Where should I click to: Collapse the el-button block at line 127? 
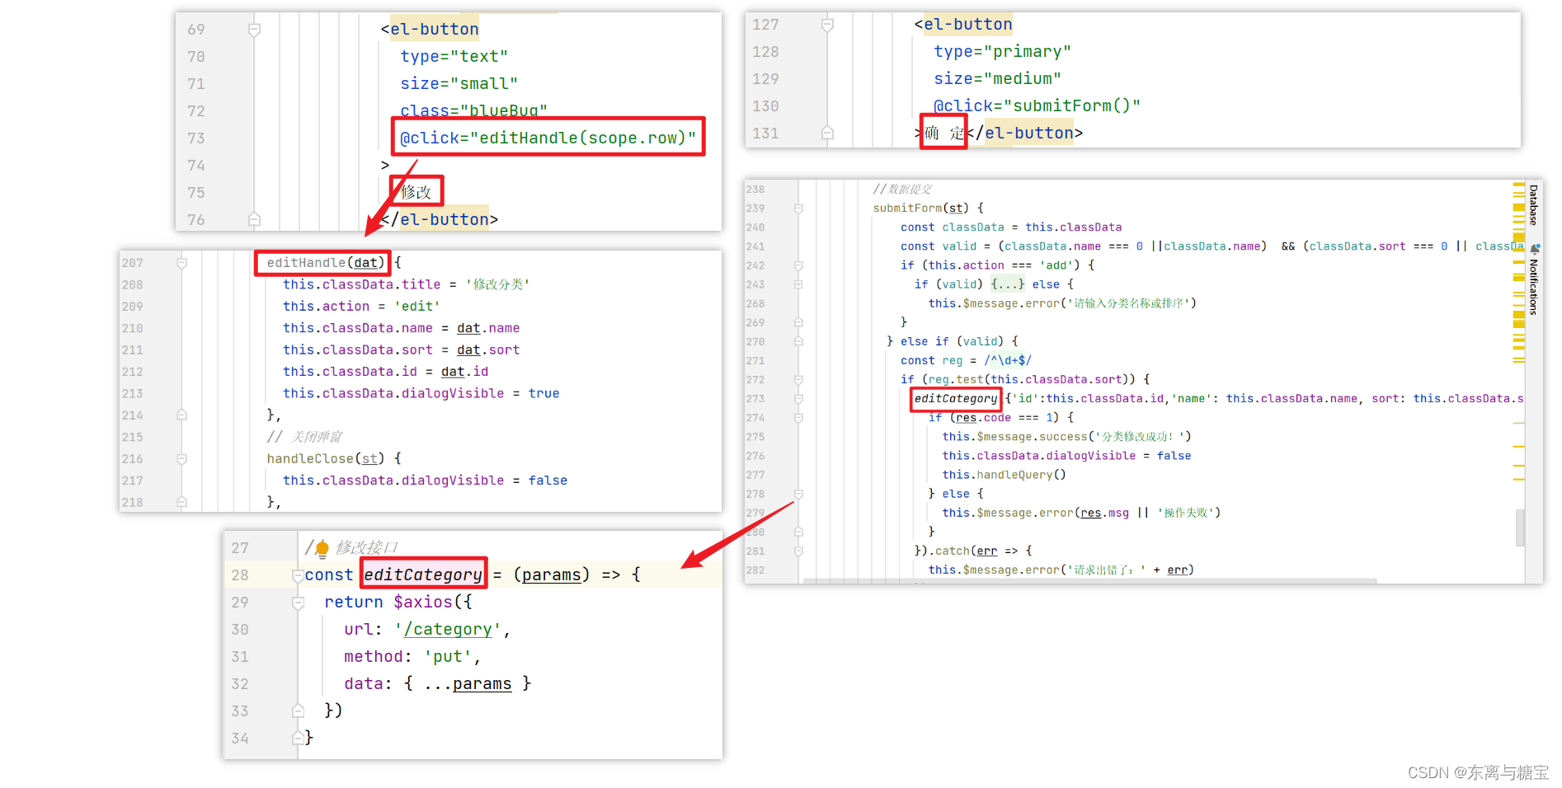pyautogui.click(x=827, y=25)
